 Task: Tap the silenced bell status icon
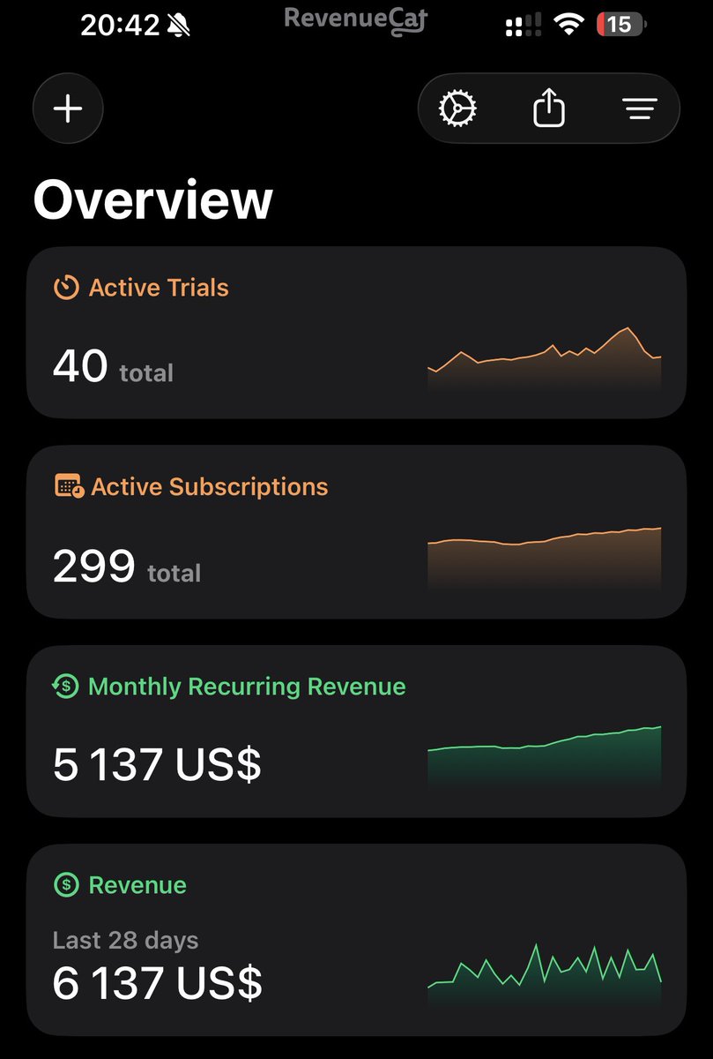(179, 25)
